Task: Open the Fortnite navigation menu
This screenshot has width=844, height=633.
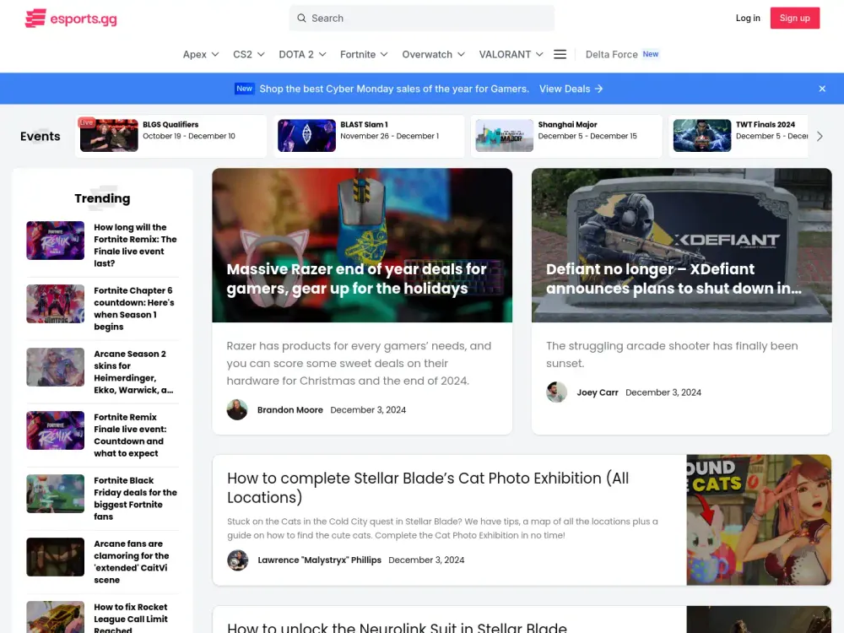Action: pyautogui.click(x=364, y=54)
